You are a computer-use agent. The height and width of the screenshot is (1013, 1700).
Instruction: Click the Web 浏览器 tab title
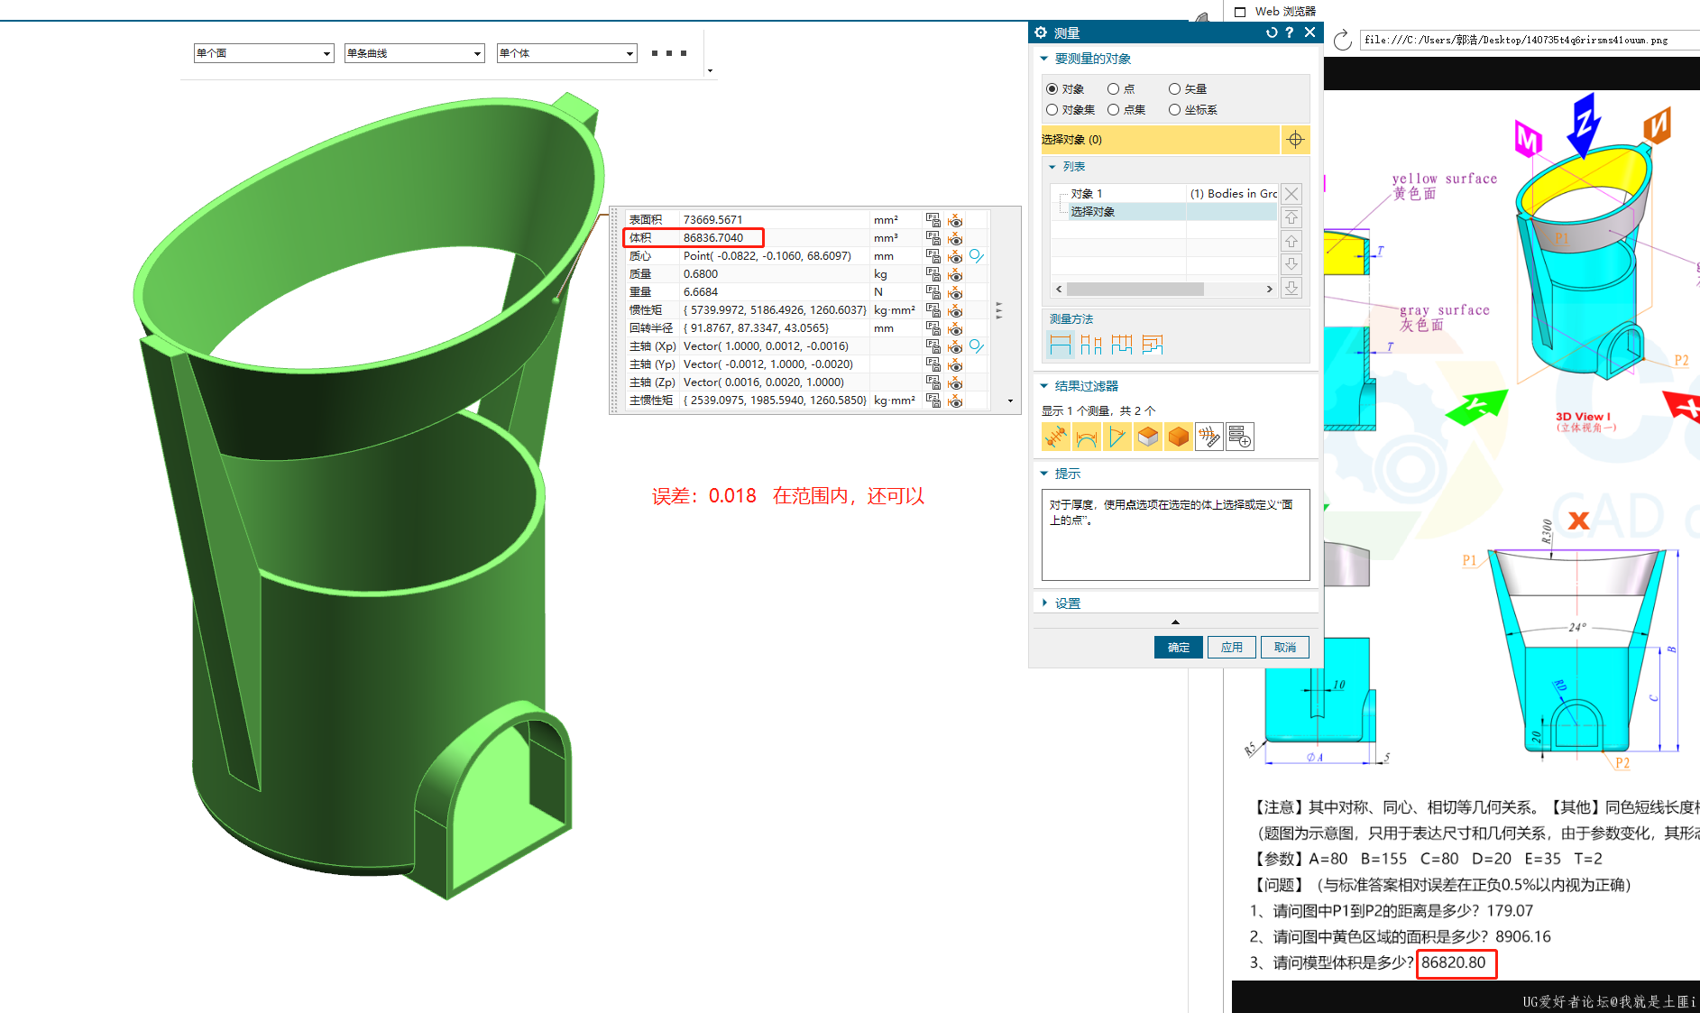(x=1285, y=12)
